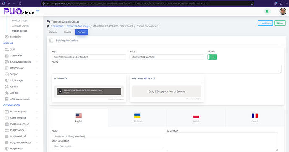Bookmark page with star icon
289x152 pixels.
coord(252,3)
